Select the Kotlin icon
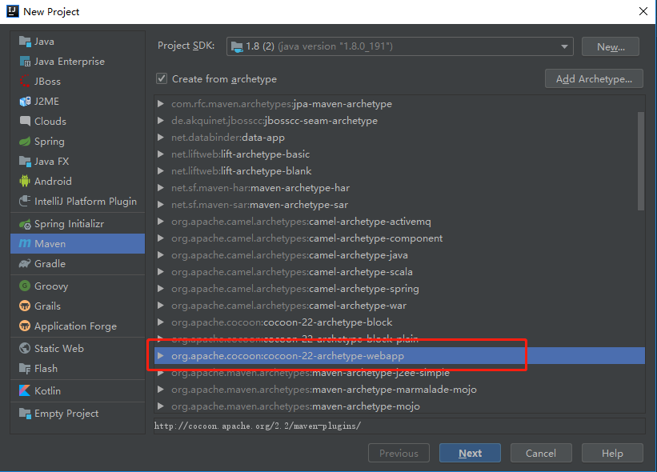This screenshot has width=657, height=472. coord(25,390)
